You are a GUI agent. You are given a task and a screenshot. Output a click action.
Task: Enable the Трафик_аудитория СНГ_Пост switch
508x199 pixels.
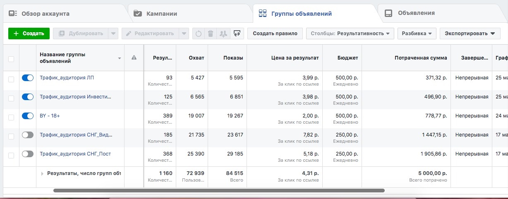coord(27,154)
